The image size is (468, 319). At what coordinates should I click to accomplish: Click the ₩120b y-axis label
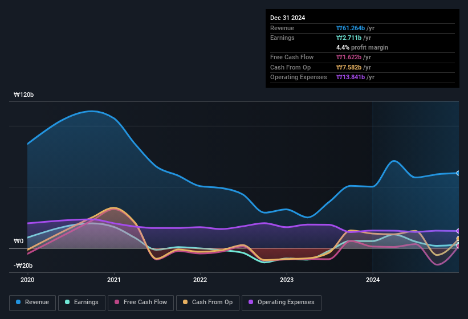click(x=24, y=95)
